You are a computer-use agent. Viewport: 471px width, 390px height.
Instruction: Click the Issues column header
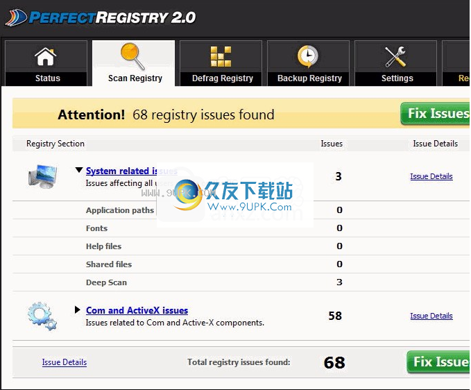pyautogui.click(x=332, y=144)
